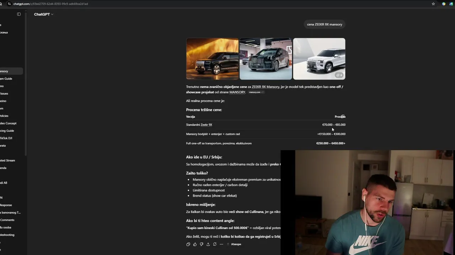Open the 'am Guide' chat in sidebar
The width and height of the screenshot is (455, 255).
coord(11,79)
